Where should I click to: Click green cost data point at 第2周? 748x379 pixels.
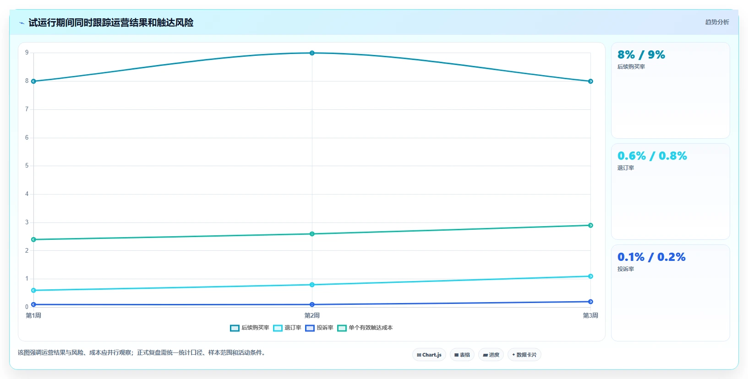click(312, 234)
